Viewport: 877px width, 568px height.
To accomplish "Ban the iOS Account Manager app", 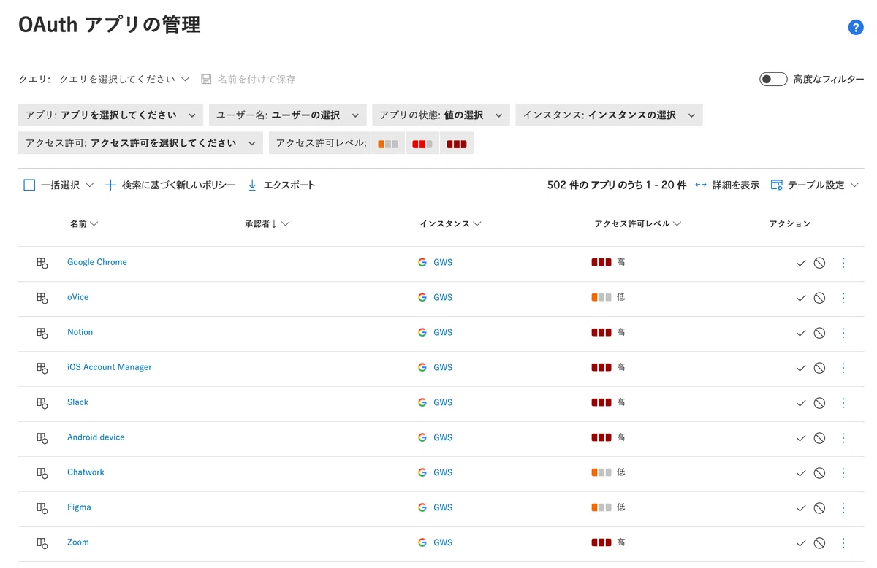I will tap(819, 368).
